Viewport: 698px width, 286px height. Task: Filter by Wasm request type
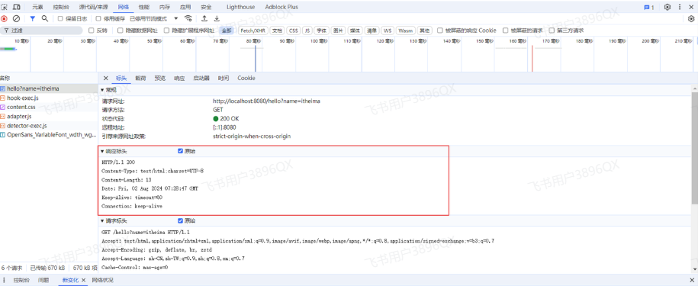[406, 31]
